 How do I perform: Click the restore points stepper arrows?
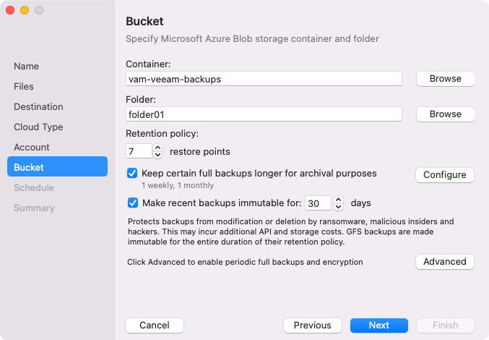[158, 151]
